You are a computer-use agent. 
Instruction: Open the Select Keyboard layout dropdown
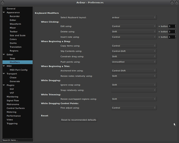point(134,17)
